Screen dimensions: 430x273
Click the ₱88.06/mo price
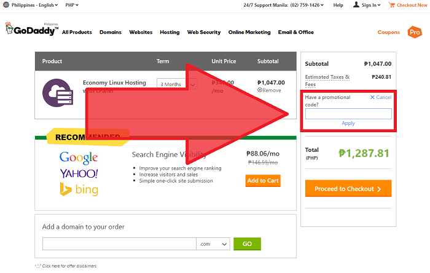pos(263,154)
